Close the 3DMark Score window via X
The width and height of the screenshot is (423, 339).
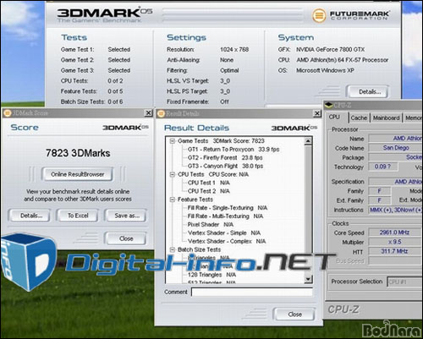point(148,113)
